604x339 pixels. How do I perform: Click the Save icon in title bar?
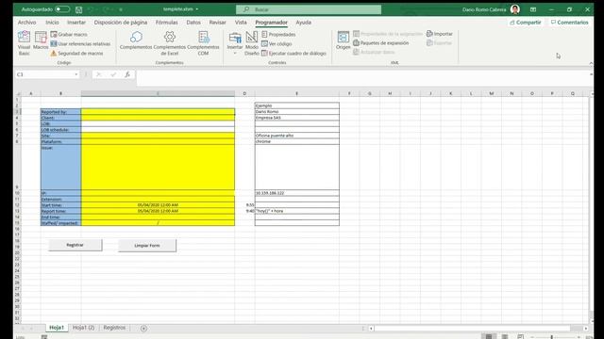[x=79, y=9]
